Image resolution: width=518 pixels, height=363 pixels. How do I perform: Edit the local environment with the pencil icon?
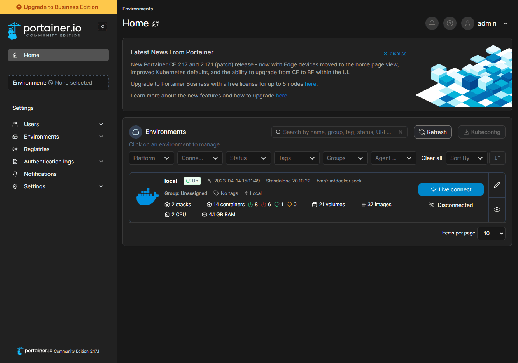pos(497,185)
